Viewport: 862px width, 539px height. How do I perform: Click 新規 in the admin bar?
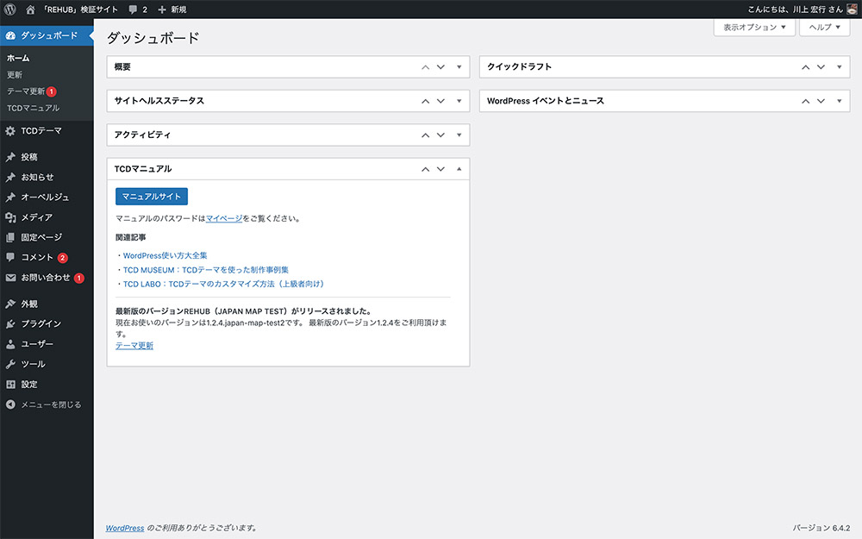(178, 9)
